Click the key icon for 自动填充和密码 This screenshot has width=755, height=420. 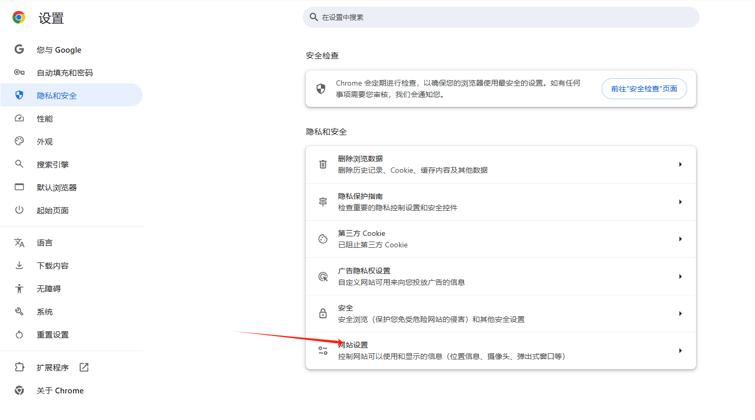(19, 73)
